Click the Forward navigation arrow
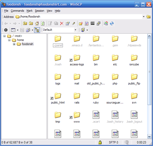 [x=15, y=23]
